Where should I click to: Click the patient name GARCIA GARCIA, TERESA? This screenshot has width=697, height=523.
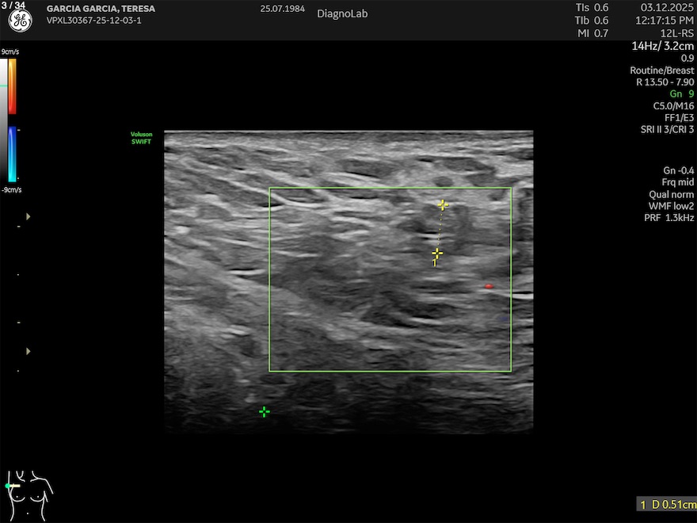pos(101,9)
